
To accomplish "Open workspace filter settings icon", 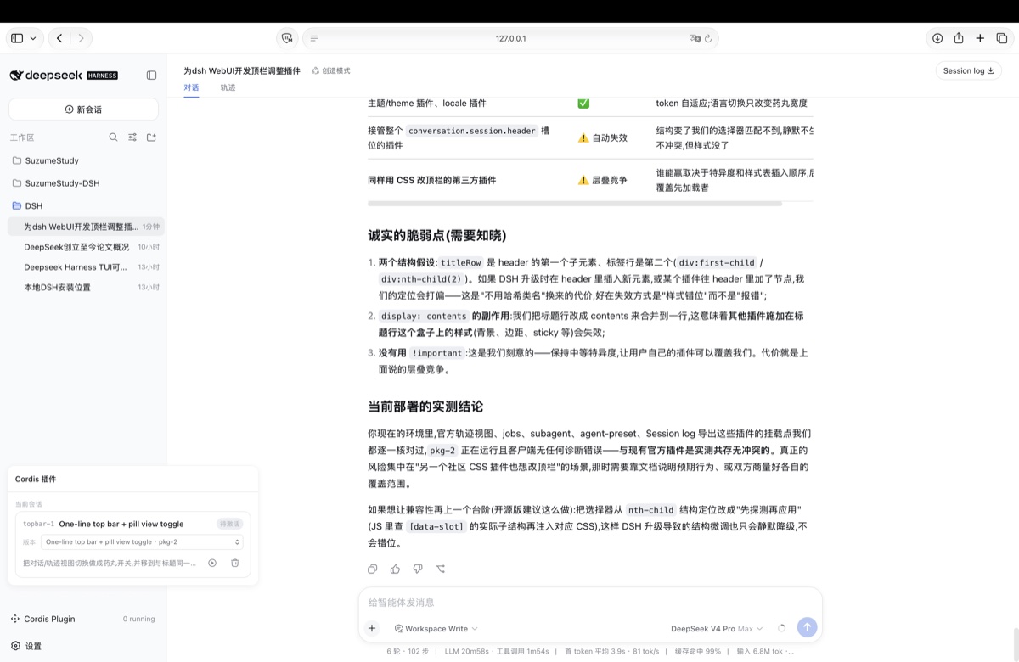I will 132,137.
